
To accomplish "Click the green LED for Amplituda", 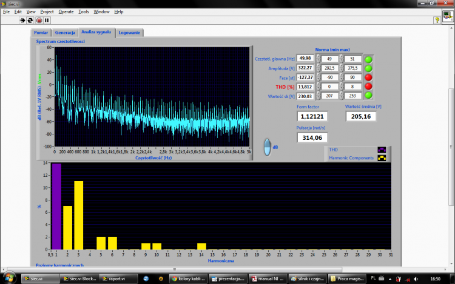I will (368, 68).
